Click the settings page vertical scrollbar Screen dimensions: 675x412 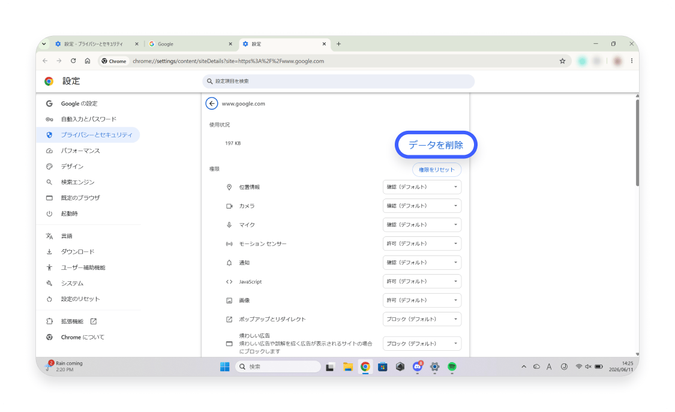[x=637, y=142]
